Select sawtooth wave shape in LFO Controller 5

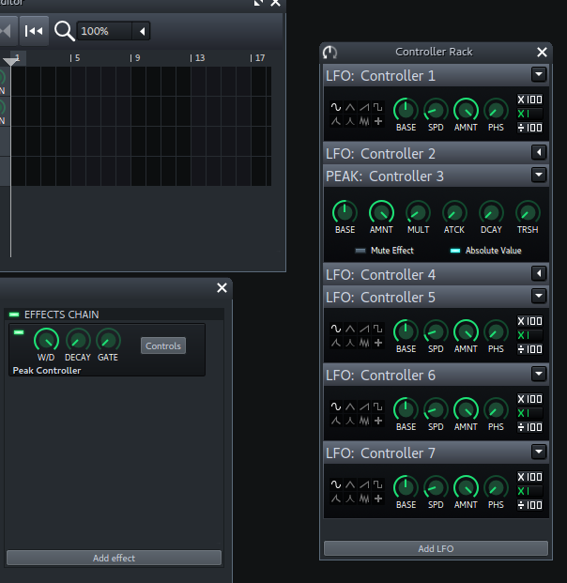(364, 329)
